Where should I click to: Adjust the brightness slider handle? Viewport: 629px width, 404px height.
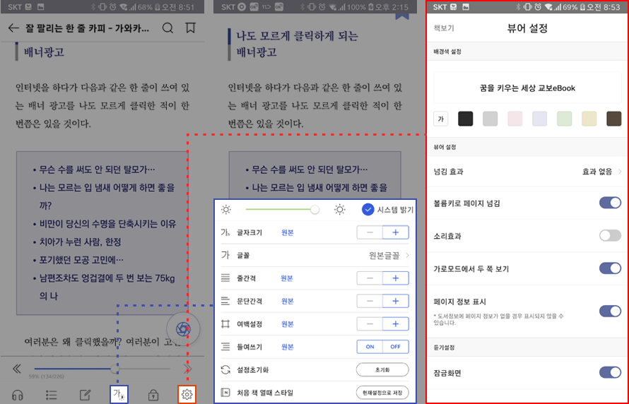tap(315, 209)
